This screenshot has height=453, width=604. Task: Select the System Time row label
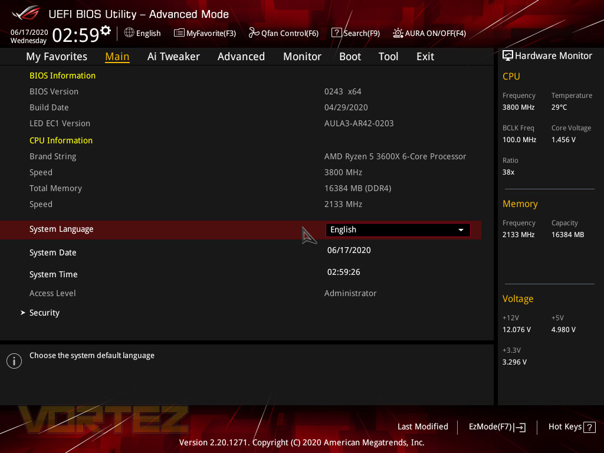tap(54, 274)
